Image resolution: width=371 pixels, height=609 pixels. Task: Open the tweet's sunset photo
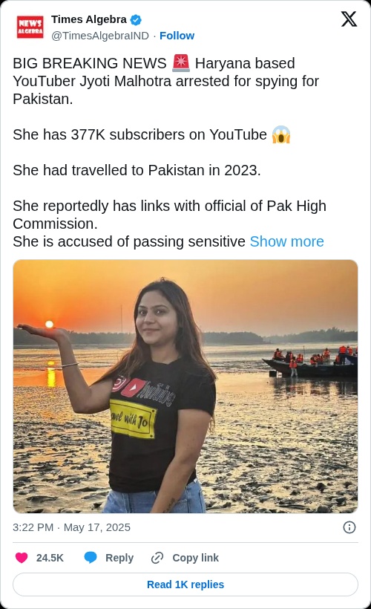pos(185,386)
